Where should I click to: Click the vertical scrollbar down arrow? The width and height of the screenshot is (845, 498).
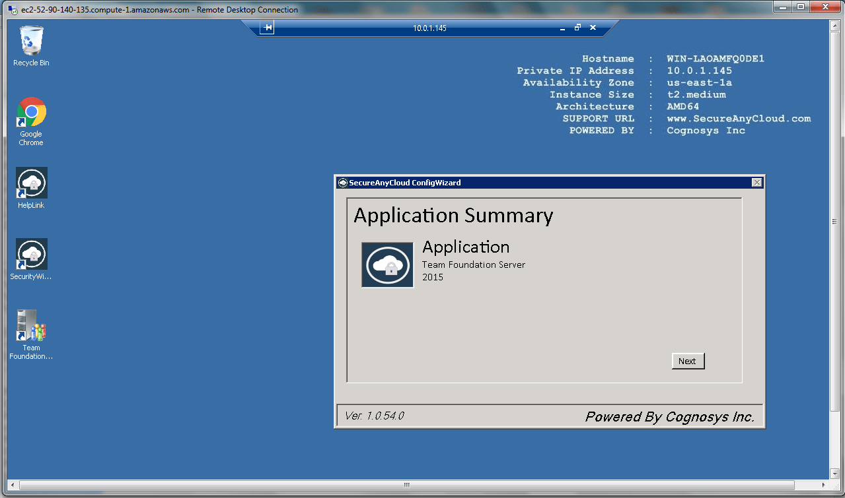836,472
